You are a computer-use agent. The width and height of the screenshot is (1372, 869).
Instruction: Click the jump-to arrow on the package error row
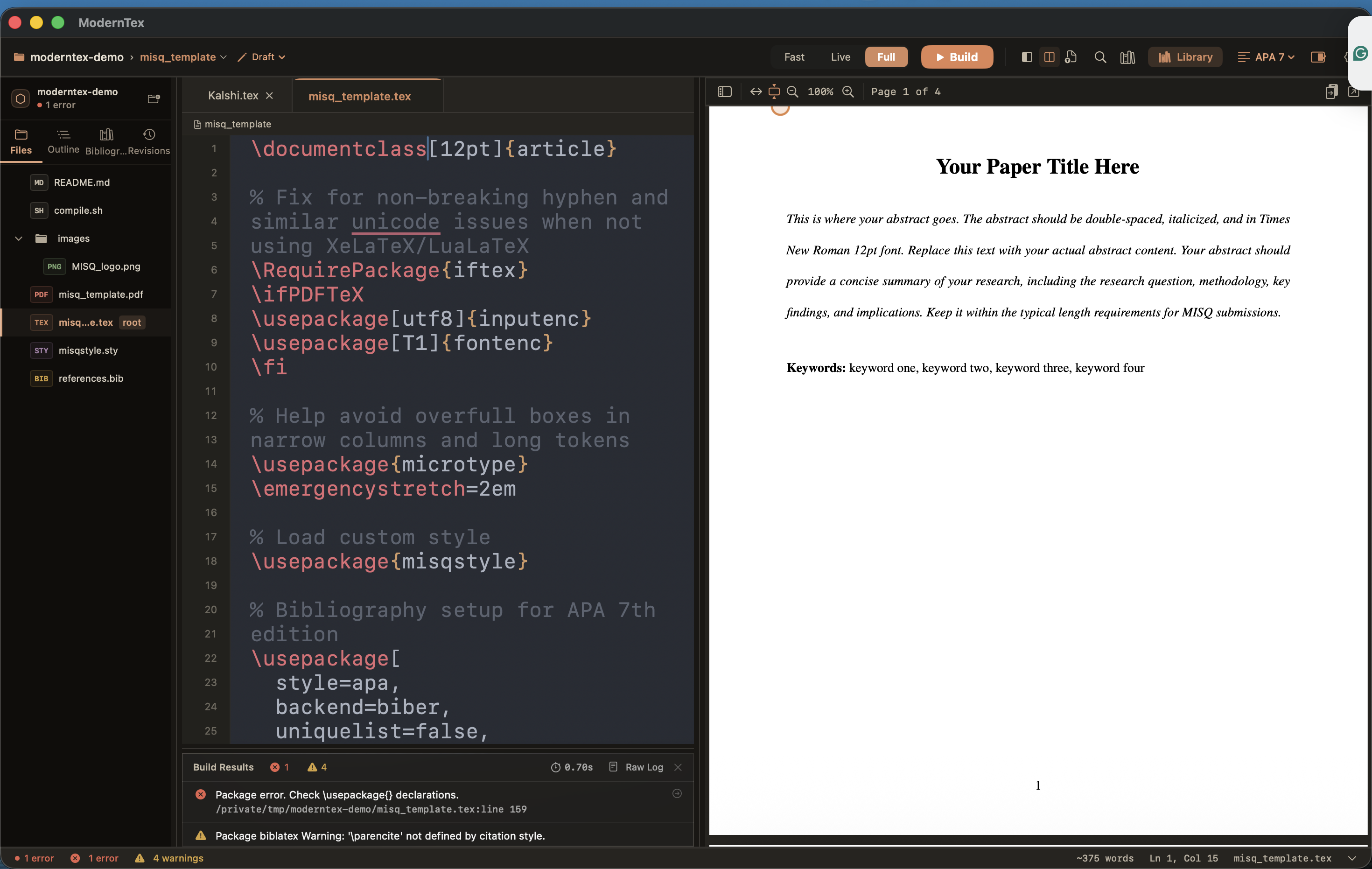[x=677, y=793]
